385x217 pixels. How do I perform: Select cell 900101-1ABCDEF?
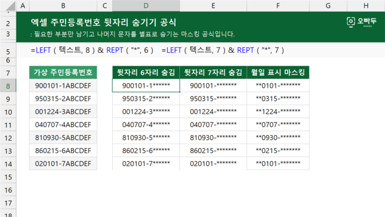click(x=63, y=85)
